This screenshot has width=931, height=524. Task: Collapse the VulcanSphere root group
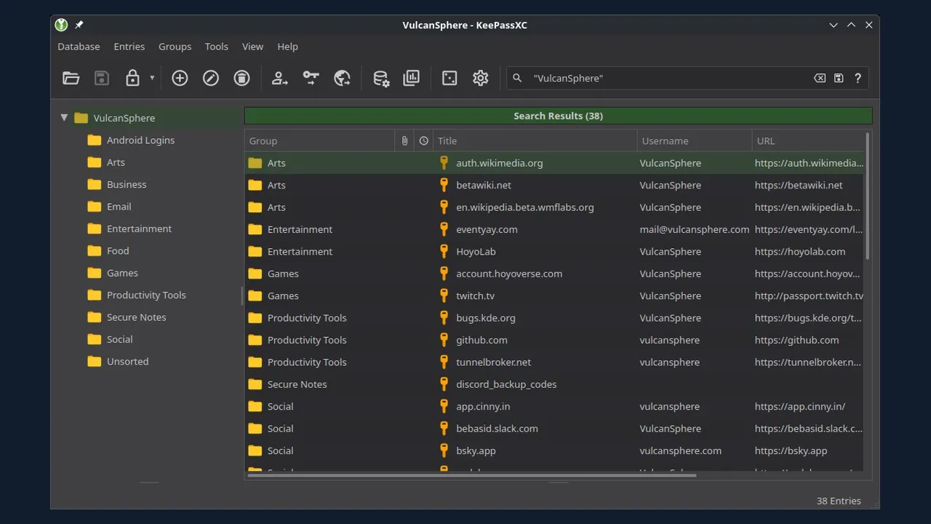(64, 117)
